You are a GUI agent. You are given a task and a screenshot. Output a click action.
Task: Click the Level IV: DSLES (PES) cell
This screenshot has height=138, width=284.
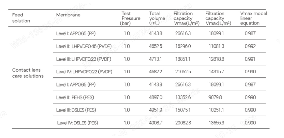78,123
